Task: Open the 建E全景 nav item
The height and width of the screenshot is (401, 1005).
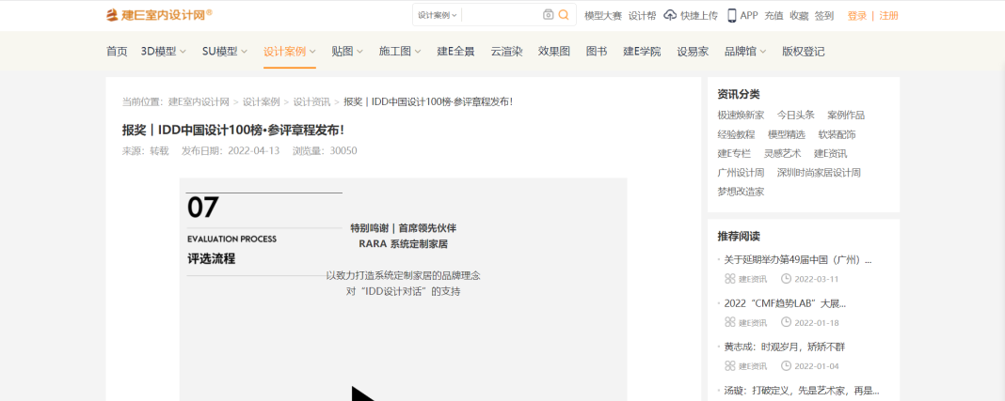Action: tap(455, 52)
